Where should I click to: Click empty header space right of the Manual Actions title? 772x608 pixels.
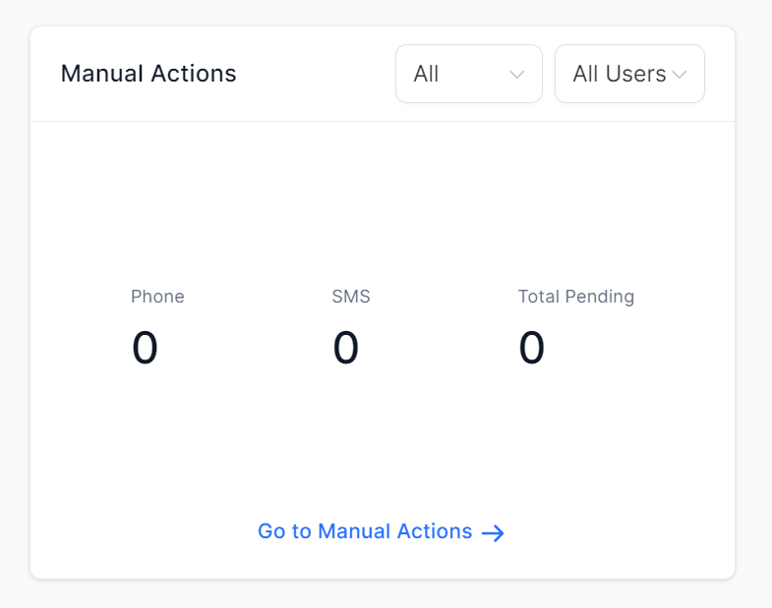coord(315,74)
